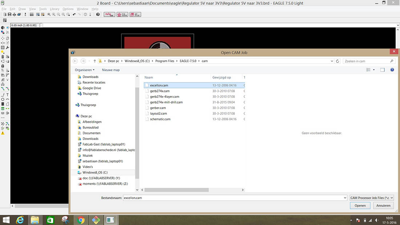Click the Grid settings icon
Screen dimensions: 400x225
point(5,20)
